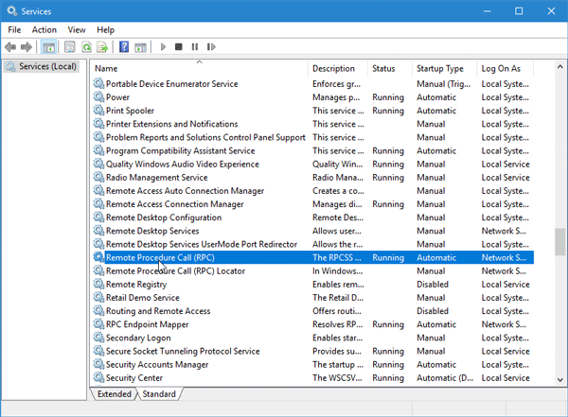Select Remote Access Connection Manager
This screenshot has height=417, width=568.
click(x=174, y=204)
